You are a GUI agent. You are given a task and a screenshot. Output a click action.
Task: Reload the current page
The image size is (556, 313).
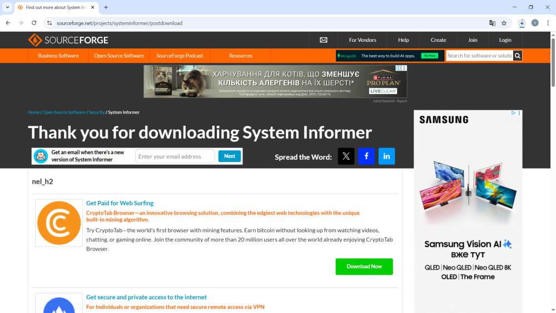click(34, 23)
